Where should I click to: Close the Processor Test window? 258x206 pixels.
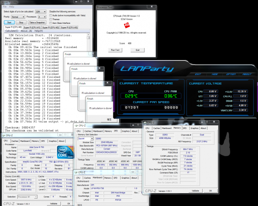click(152, 6)
